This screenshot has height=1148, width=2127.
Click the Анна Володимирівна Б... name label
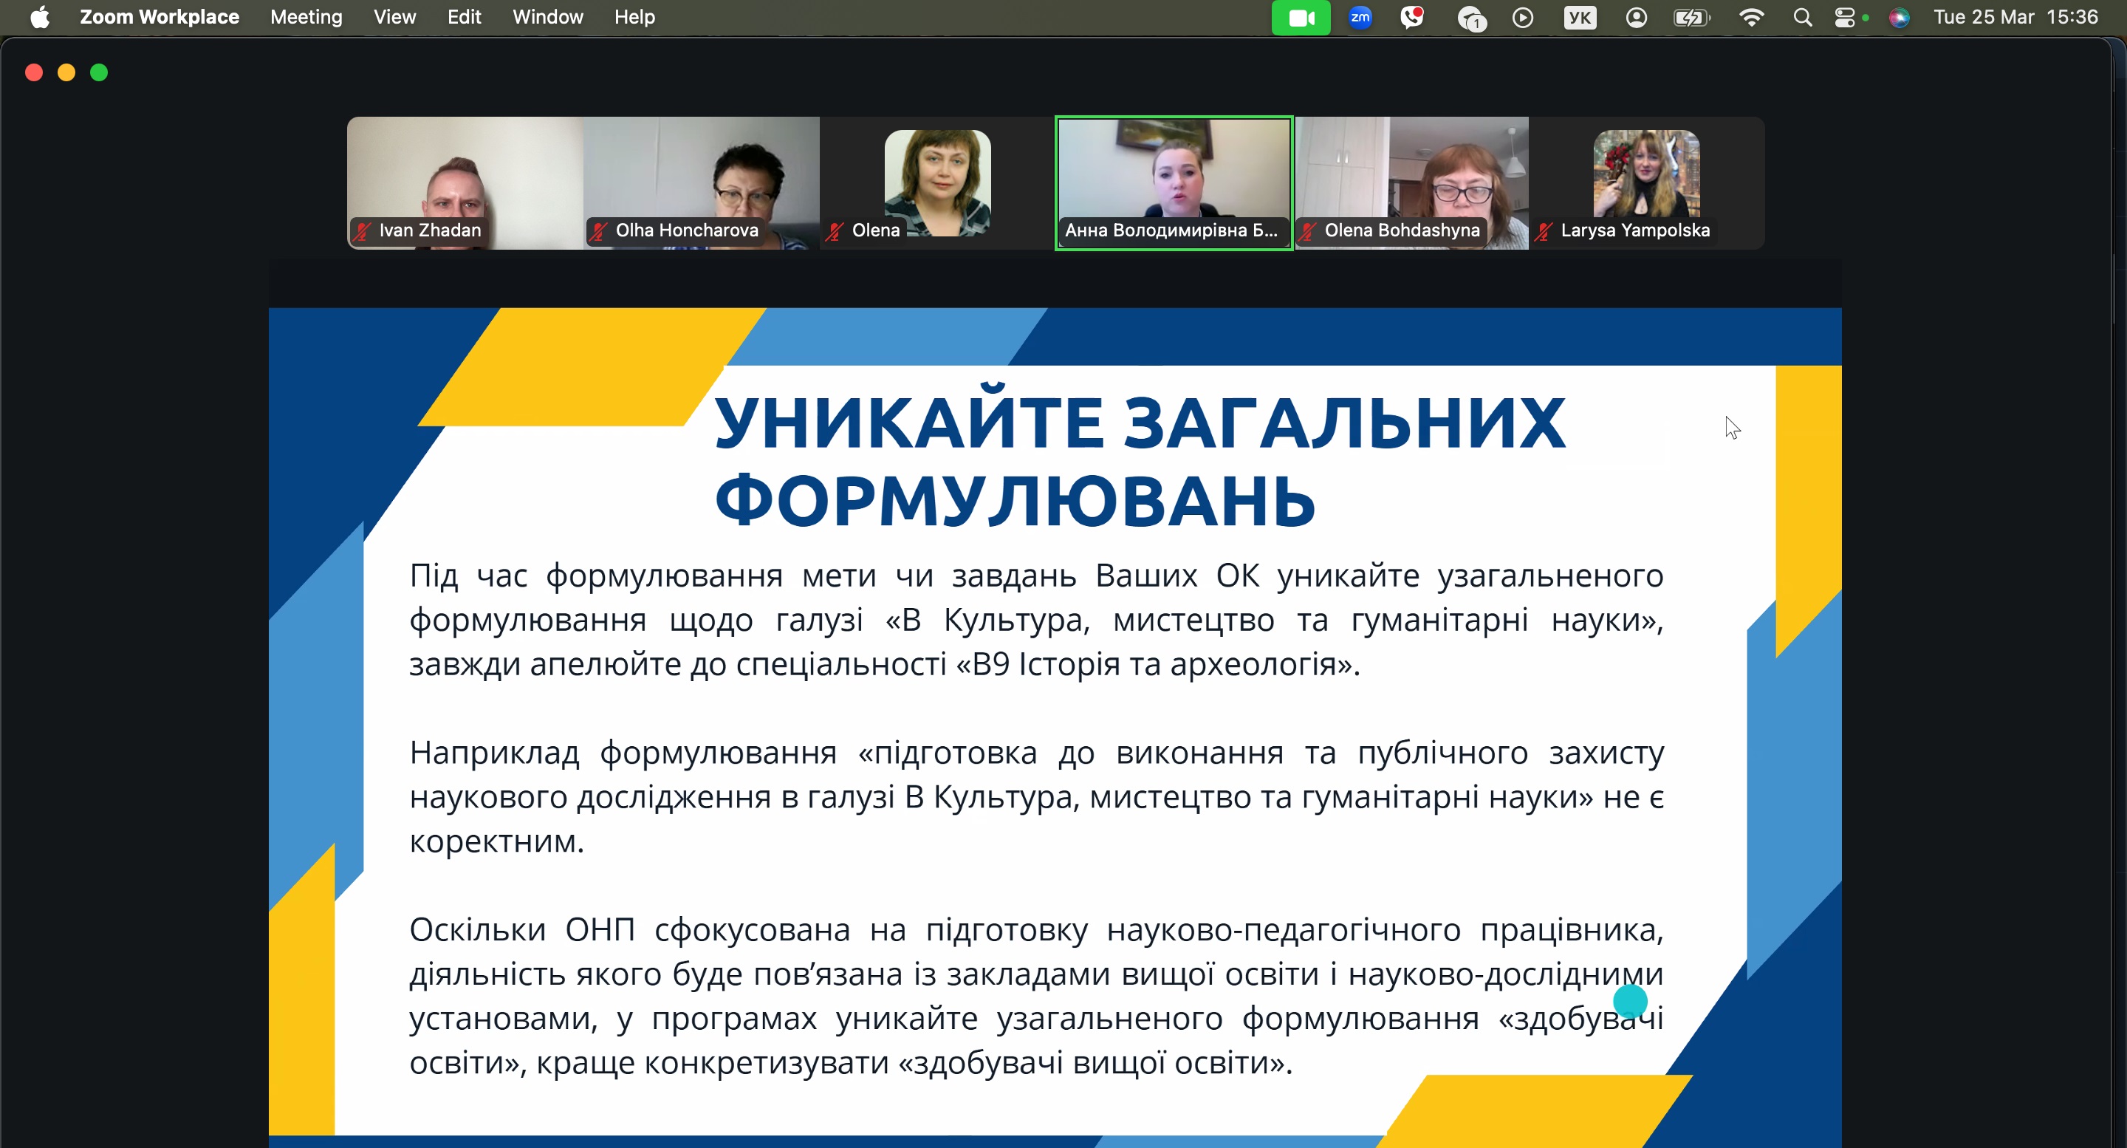(x=1171, y=230)
